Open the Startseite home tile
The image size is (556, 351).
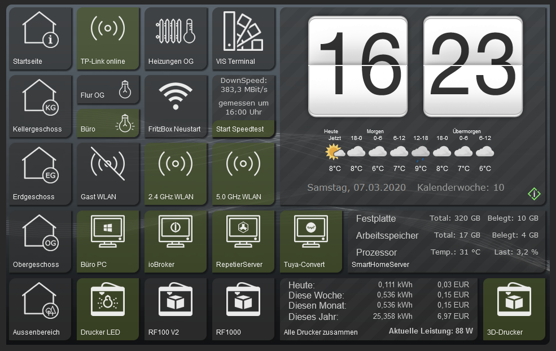[40, 38]
